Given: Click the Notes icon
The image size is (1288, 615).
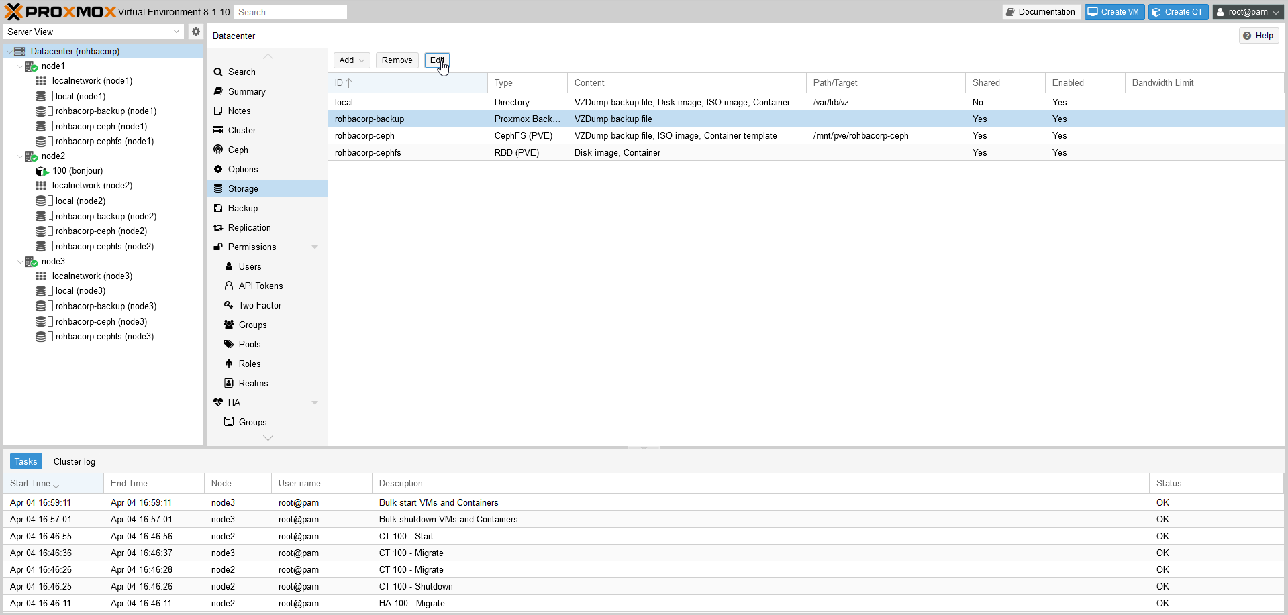Looking at the screenshot, I should click(x=218, y=111).
